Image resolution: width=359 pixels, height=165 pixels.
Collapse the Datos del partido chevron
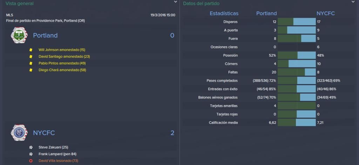353,2
